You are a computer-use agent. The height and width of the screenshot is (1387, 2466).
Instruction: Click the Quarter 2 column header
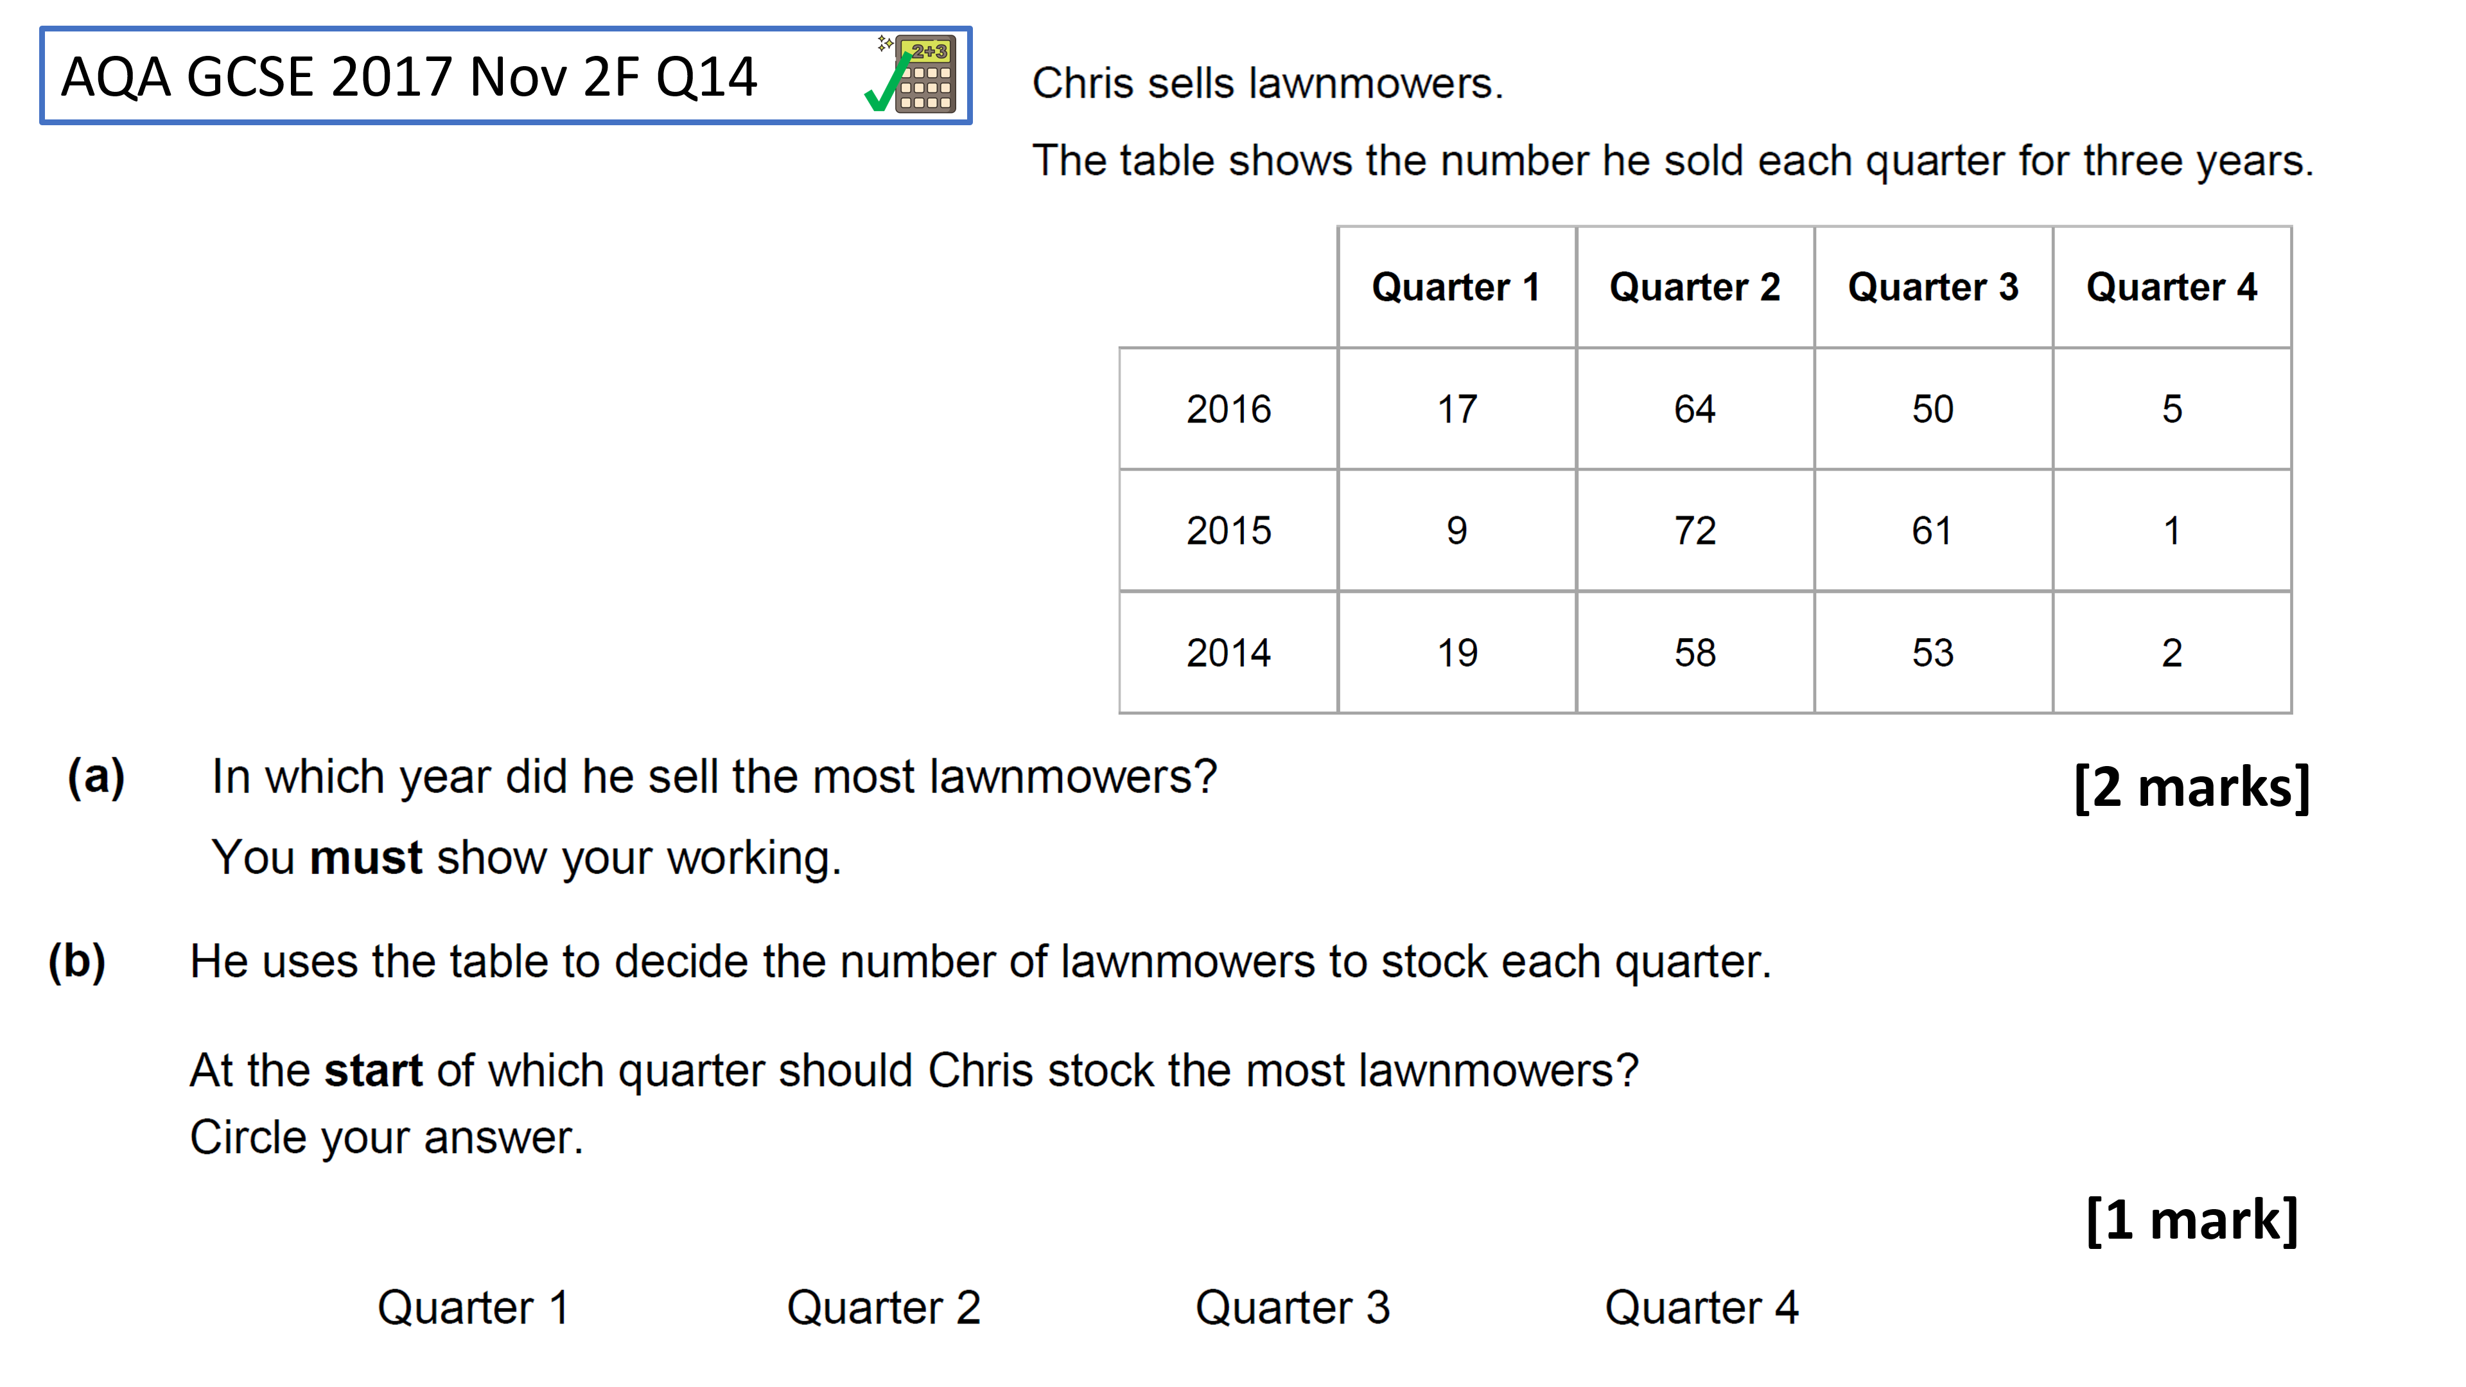tap(1695, 287)
